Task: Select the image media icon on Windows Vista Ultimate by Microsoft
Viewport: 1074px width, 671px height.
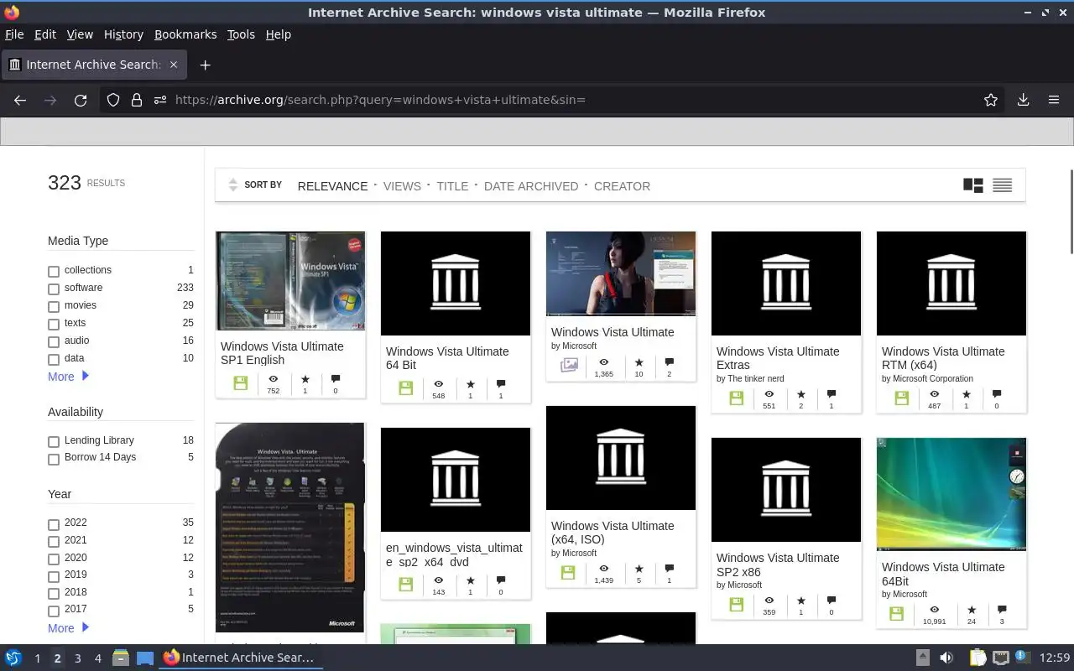Action: 570,366
